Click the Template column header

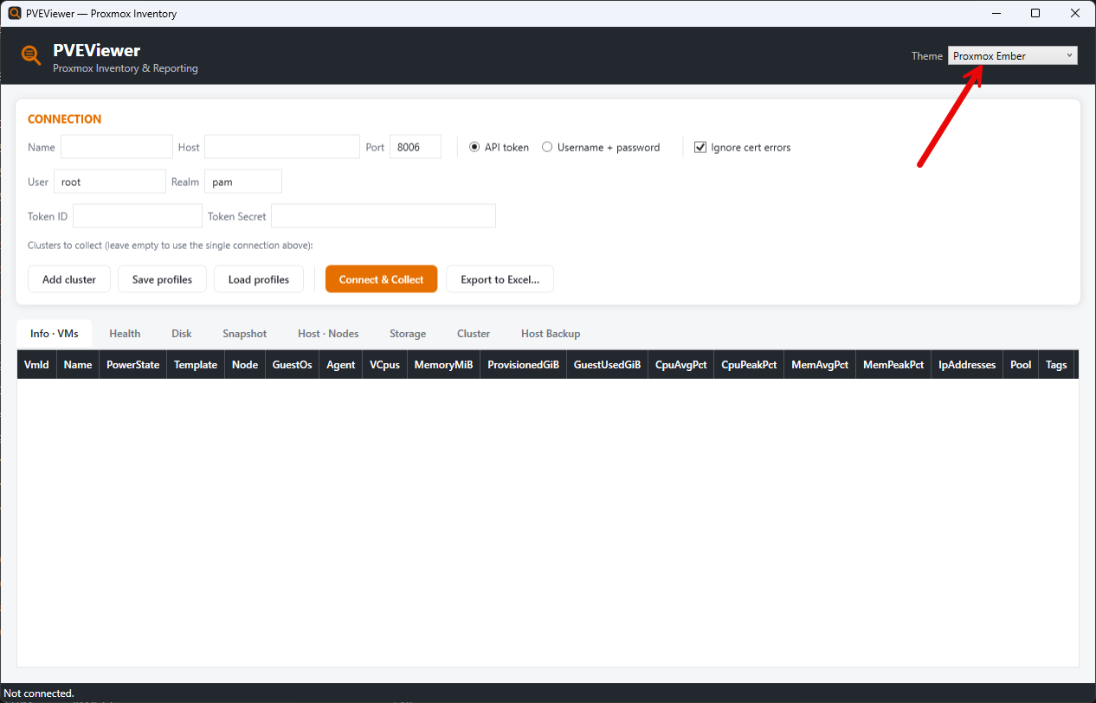tap(196, 365)
